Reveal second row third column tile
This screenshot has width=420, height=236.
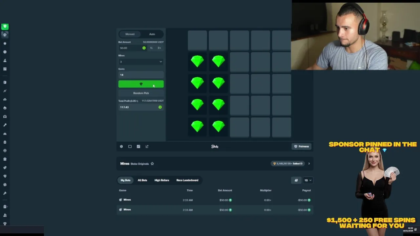[239, 62]
